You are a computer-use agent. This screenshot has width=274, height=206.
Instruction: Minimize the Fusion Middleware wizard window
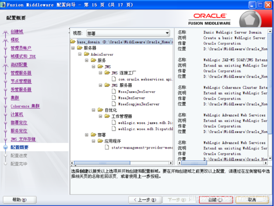252,5
